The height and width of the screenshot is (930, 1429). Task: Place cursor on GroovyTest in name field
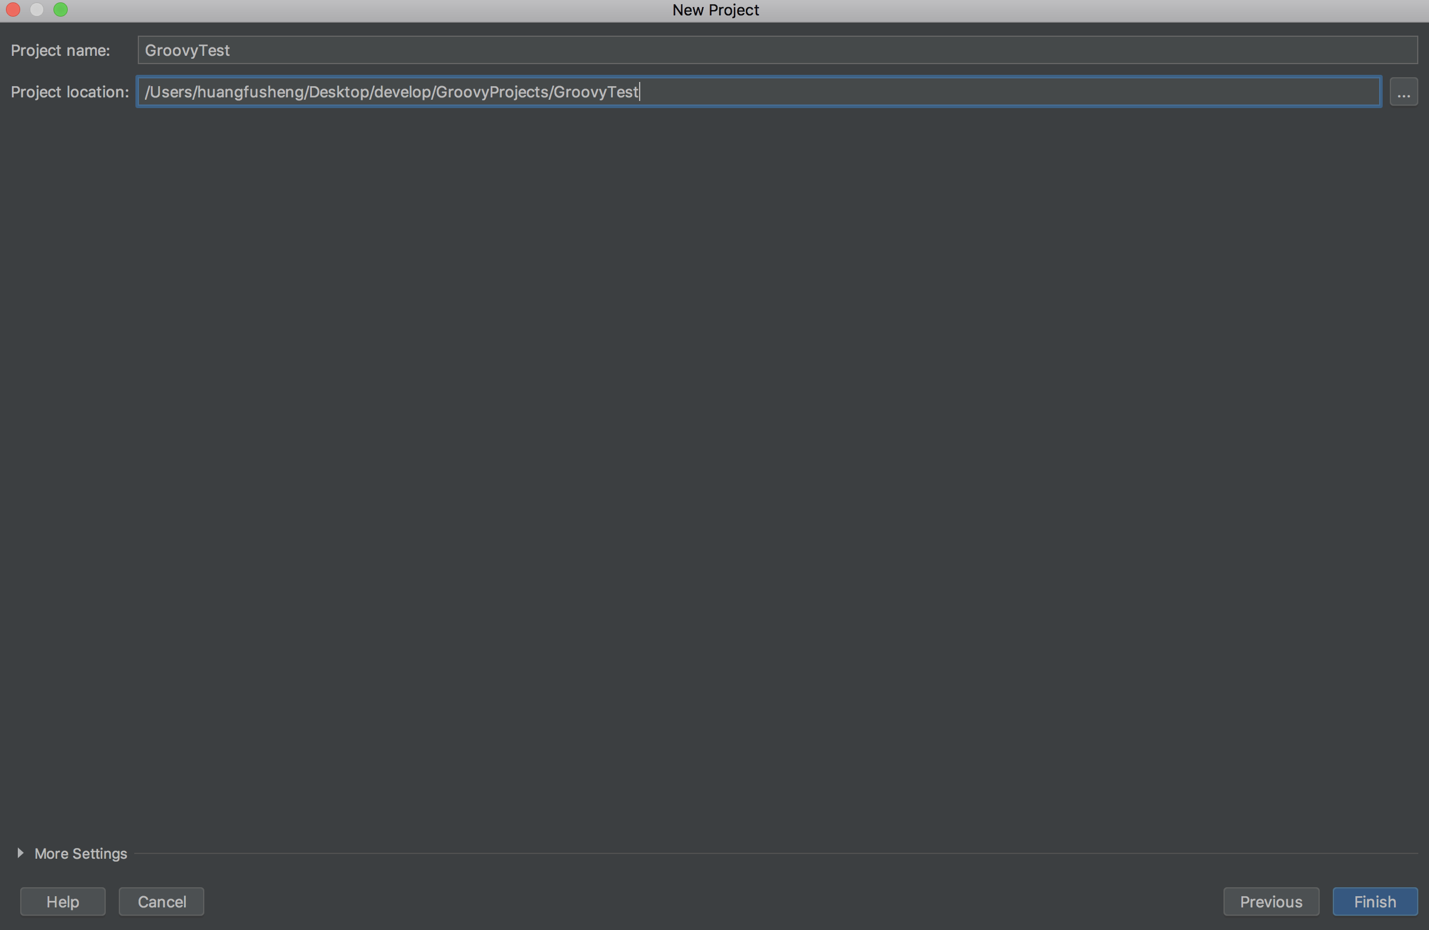(187, 50)
